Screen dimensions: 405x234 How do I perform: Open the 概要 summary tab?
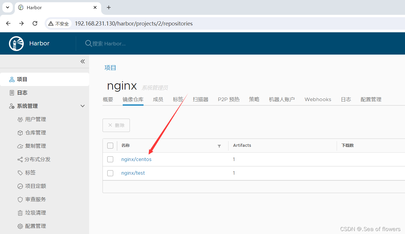[x=108, y=100]
